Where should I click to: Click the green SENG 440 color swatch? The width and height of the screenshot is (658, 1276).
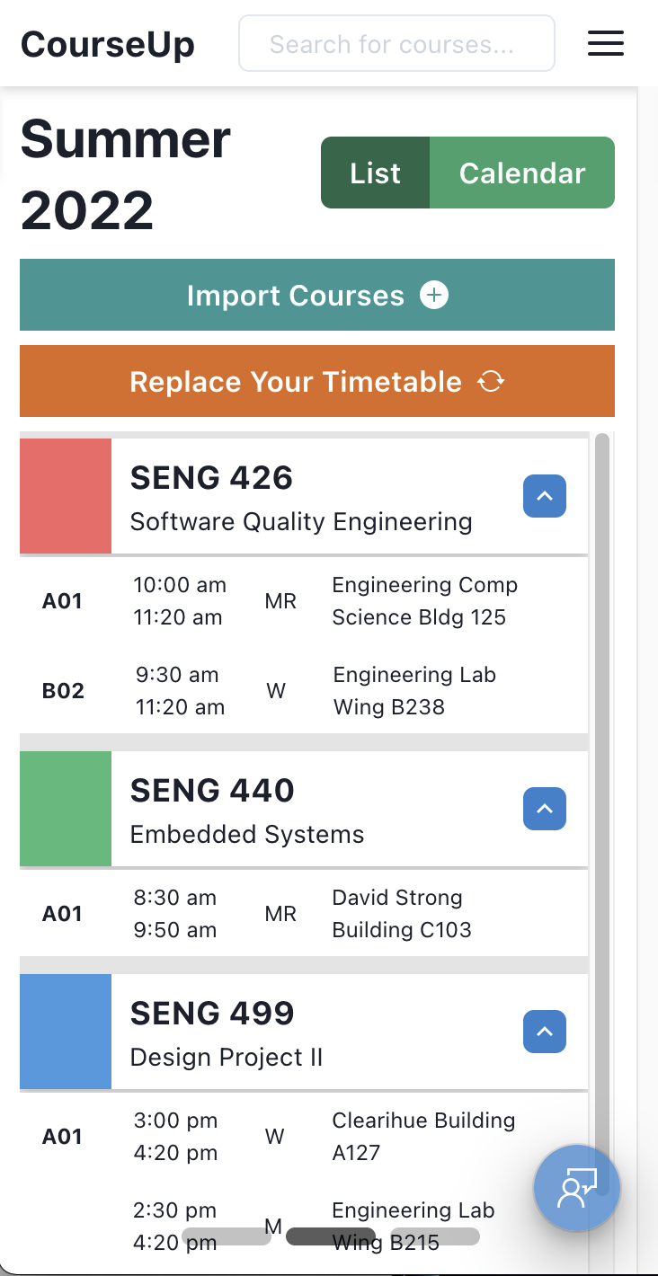tap(66, 809)
